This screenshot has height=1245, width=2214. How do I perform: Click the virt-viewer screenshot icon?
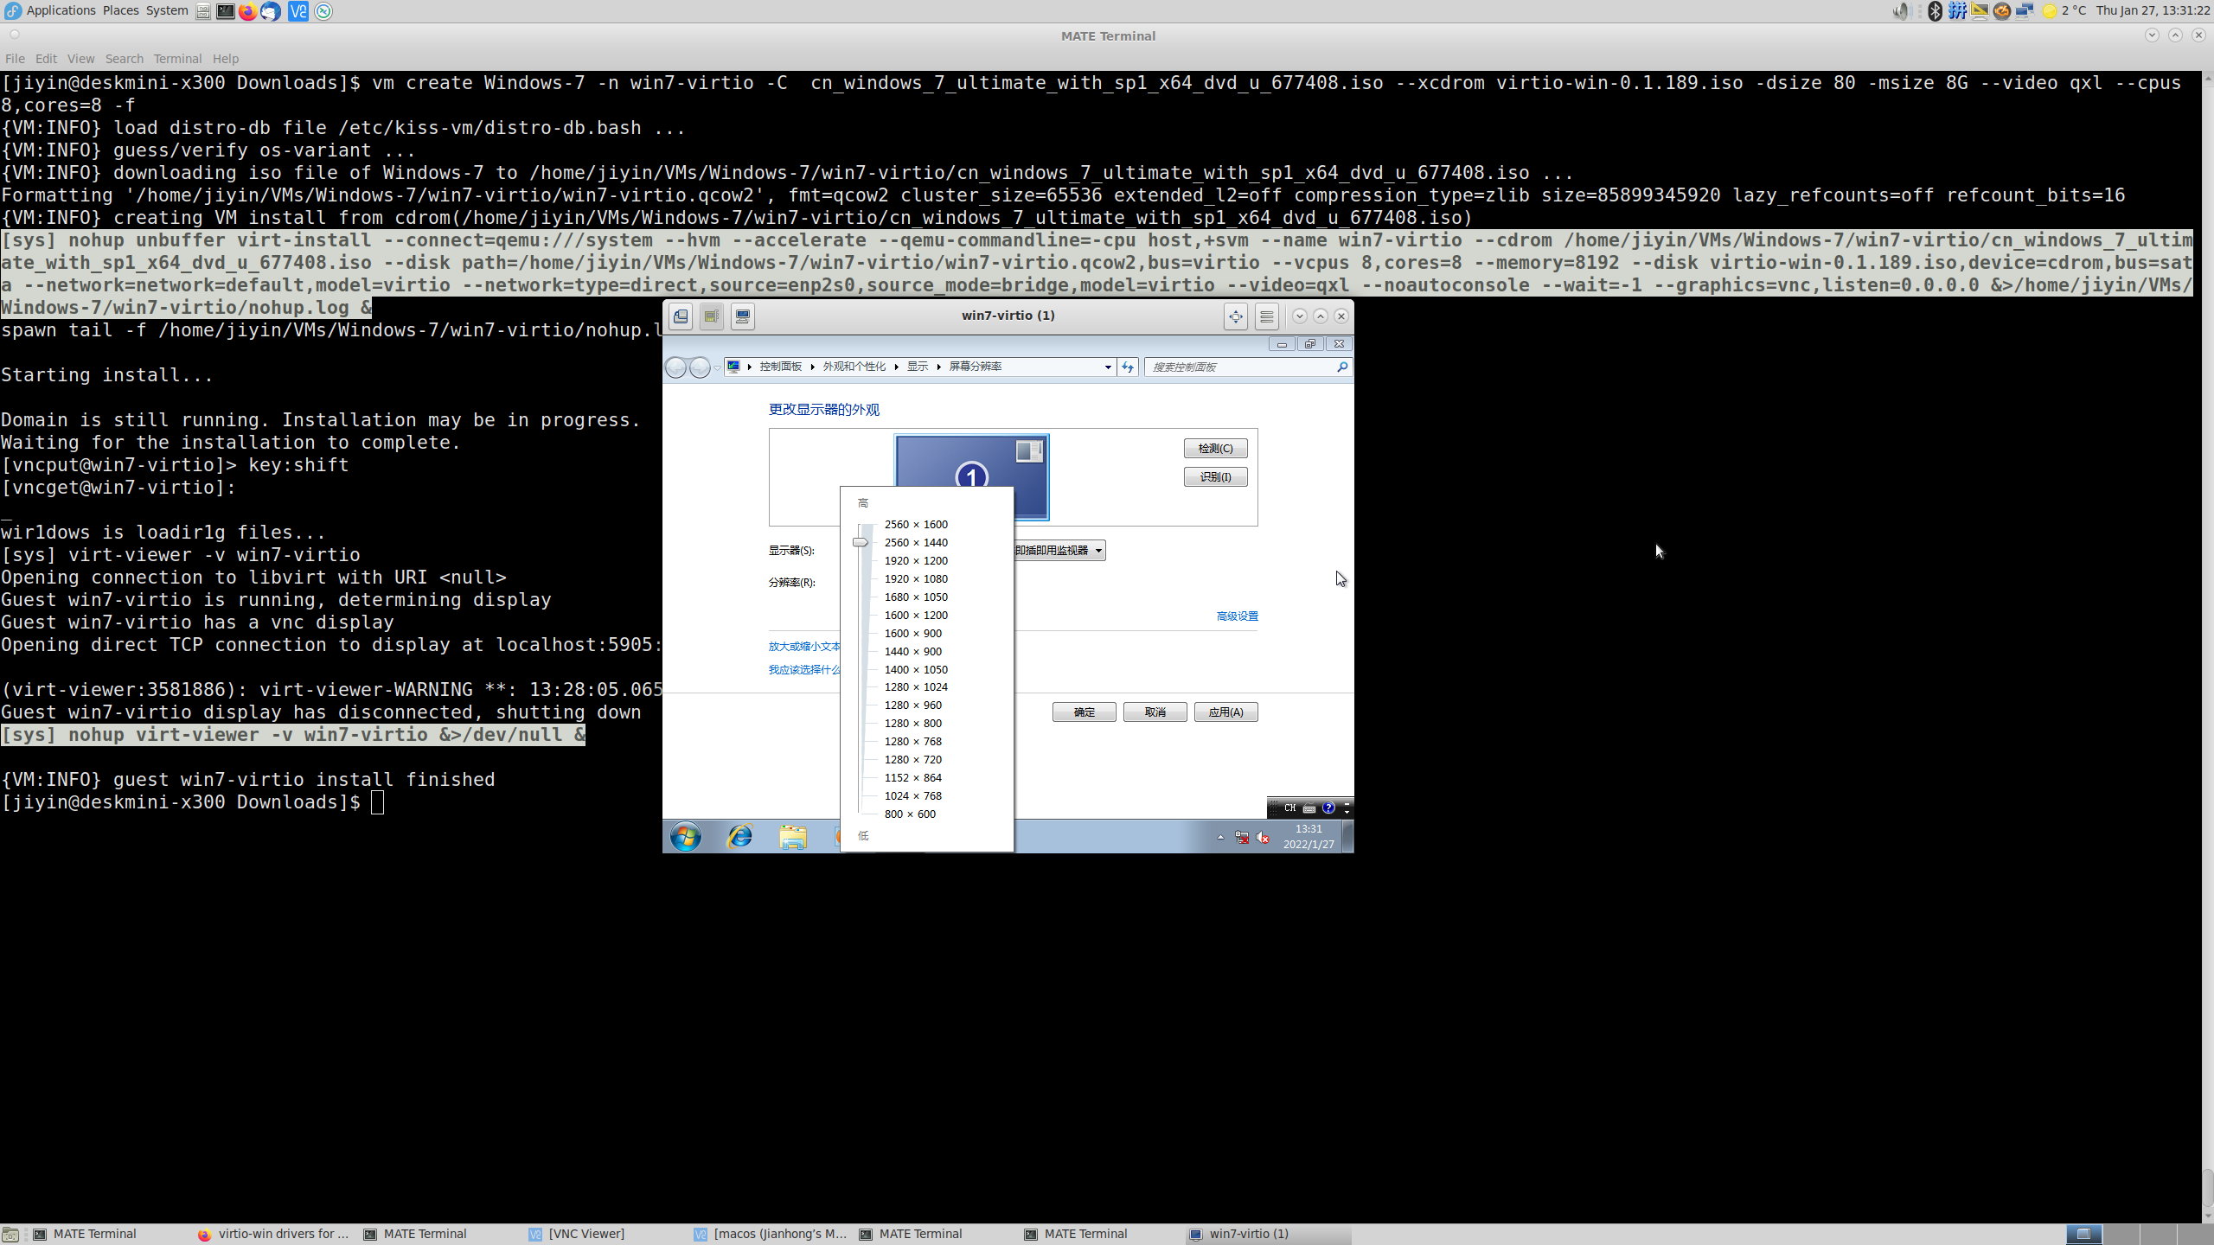click(681, 316)
